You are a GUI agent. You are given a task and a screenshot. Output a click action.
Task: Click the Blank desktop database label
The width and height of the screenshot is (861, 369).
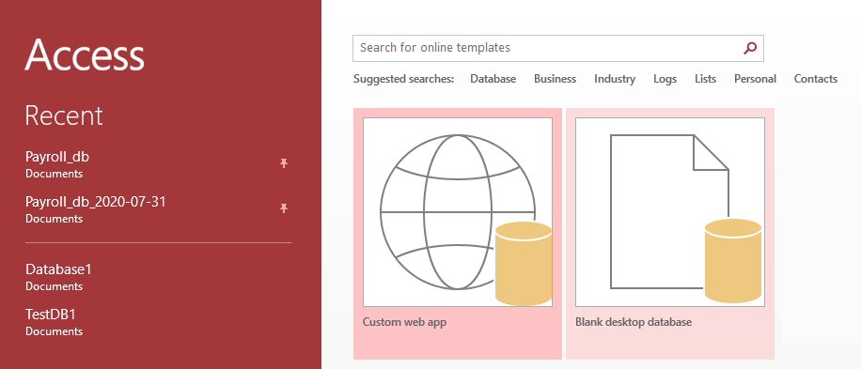click(x=634, y=322)
